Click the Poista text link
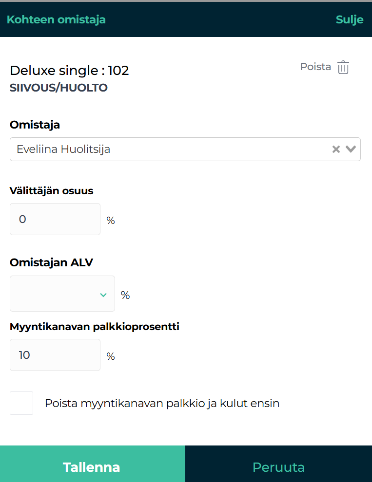The width and height of the screenshot is (372, 482). coord(315,67)
